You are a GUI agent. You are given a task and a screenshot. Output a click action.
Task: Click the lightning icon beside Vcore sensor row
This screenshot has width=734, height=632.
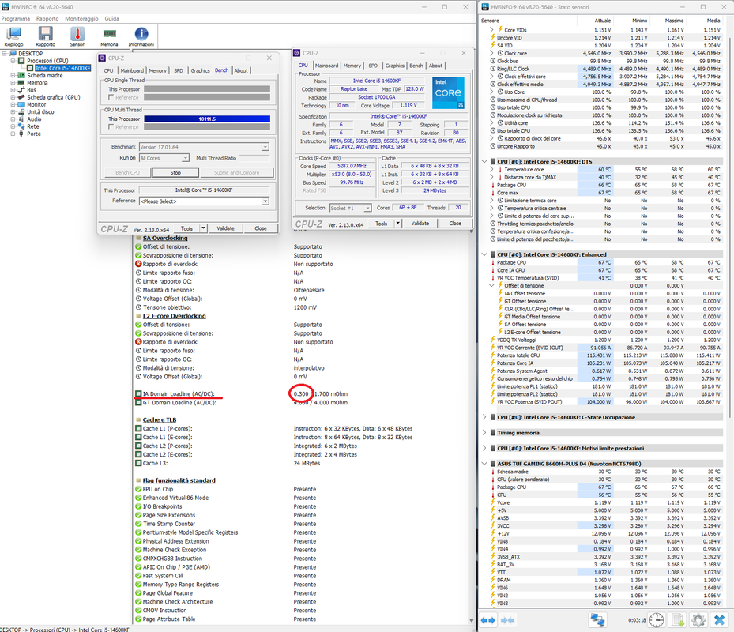(493, 502)
